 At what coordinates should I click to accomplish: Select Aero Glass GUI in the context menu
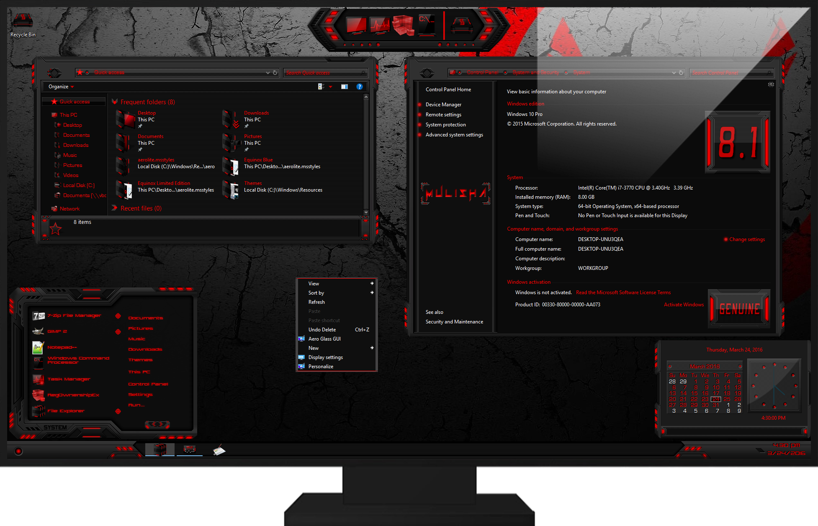[x=336, y=339]
